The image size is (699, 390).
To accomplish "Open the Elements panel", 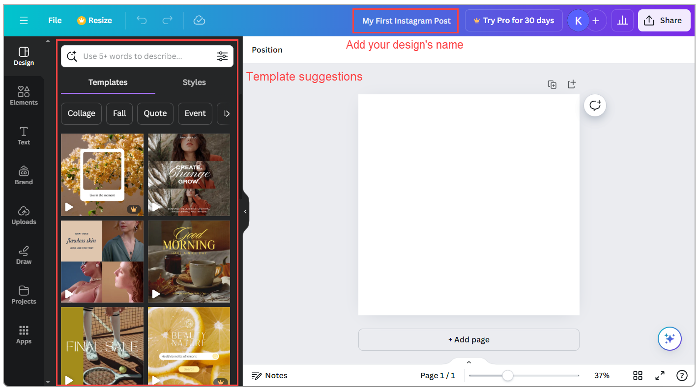I will pos(24,95).
